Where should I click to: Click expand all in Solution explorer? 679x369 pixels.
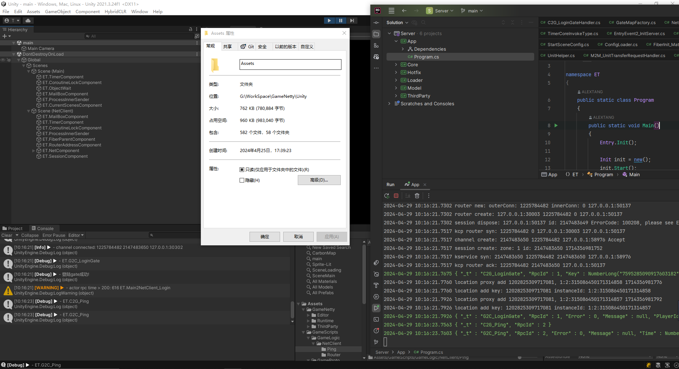(503, 23)
